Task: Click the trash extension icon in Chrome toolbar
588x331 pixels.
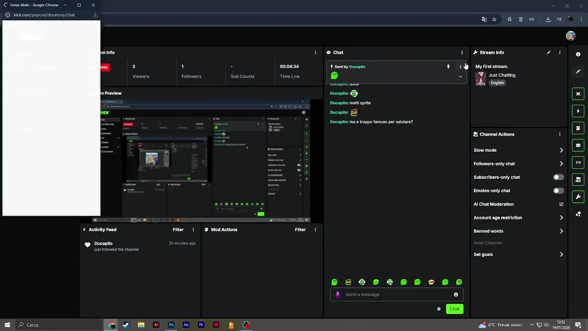Action: pos(520,19)
